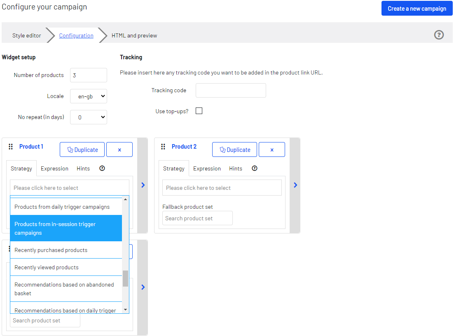Open the help icon beside the breadcrumb steps
The width and height of the screenshot is (454, 336).
[x=439, y=35]
